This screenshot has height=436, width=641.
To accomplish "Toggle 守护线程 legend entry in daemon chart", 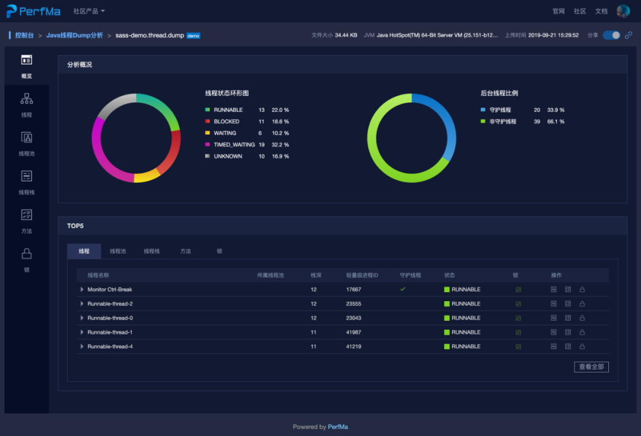I will (522, 110).
